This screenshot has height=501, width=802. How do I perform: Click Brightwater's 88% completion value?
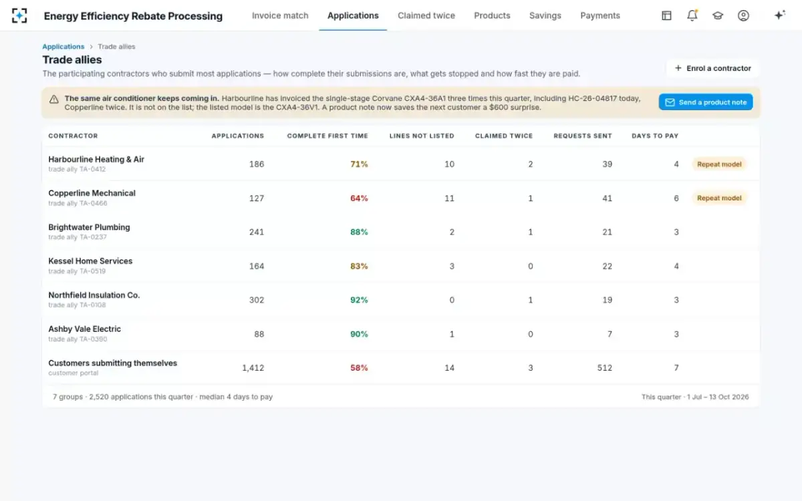[x=360, y=232]
